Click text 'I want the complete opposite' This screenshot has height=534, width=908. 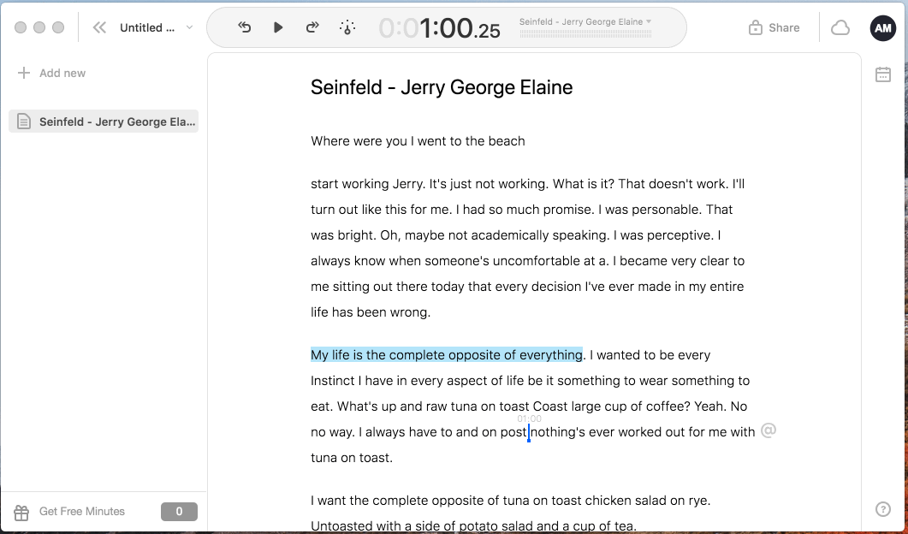point(405,501)
